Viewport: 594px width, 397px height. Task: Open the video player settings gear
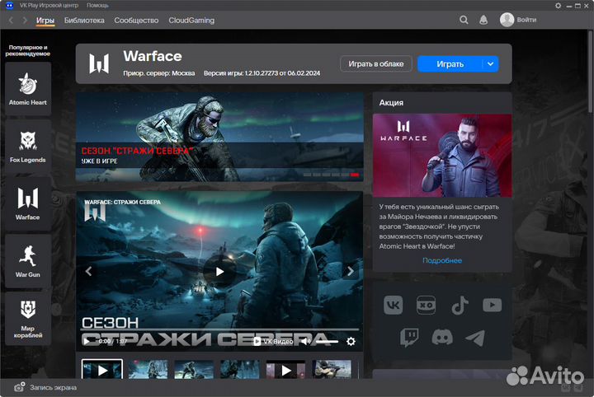[351, 341]
